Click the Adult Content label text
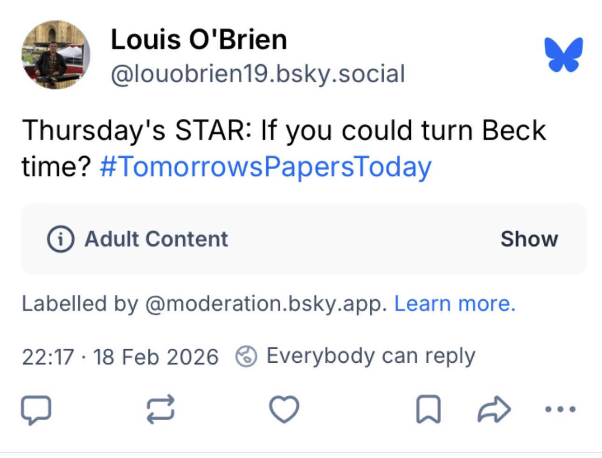 [x=156, y=239]
